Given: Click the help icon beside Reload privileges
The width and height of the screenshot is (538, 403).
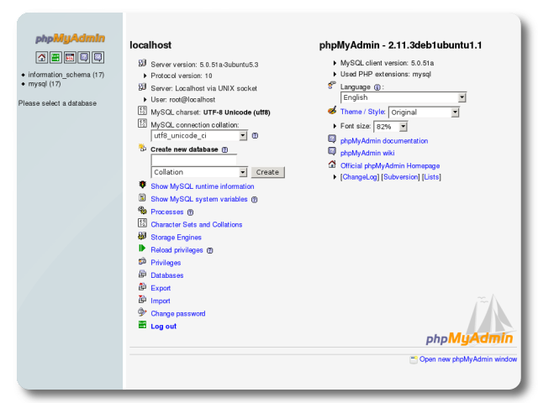Looking at the screenshot, I should [x=210, y=250].
